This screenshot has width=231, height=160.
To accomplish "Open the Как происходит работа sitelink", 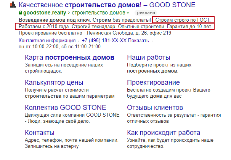I will 164,133.
